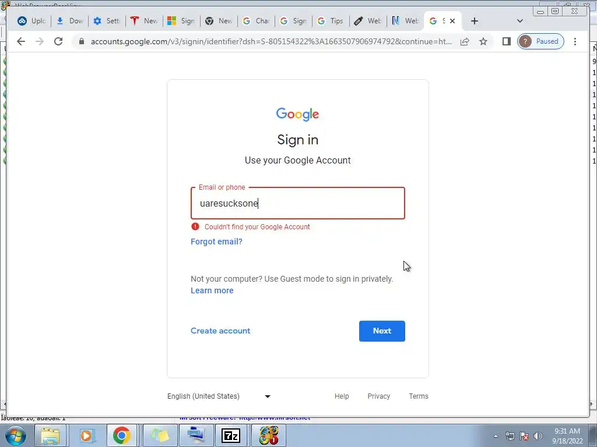Open the 7-Zip taskbar icon
The width and height of the screenshot is (597, 447).
[231, 435]
